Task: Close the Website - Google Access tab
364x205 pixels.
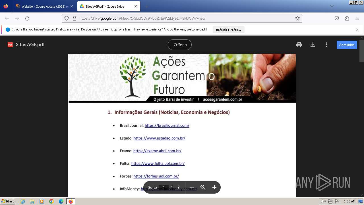Action: tap(72, 6)
